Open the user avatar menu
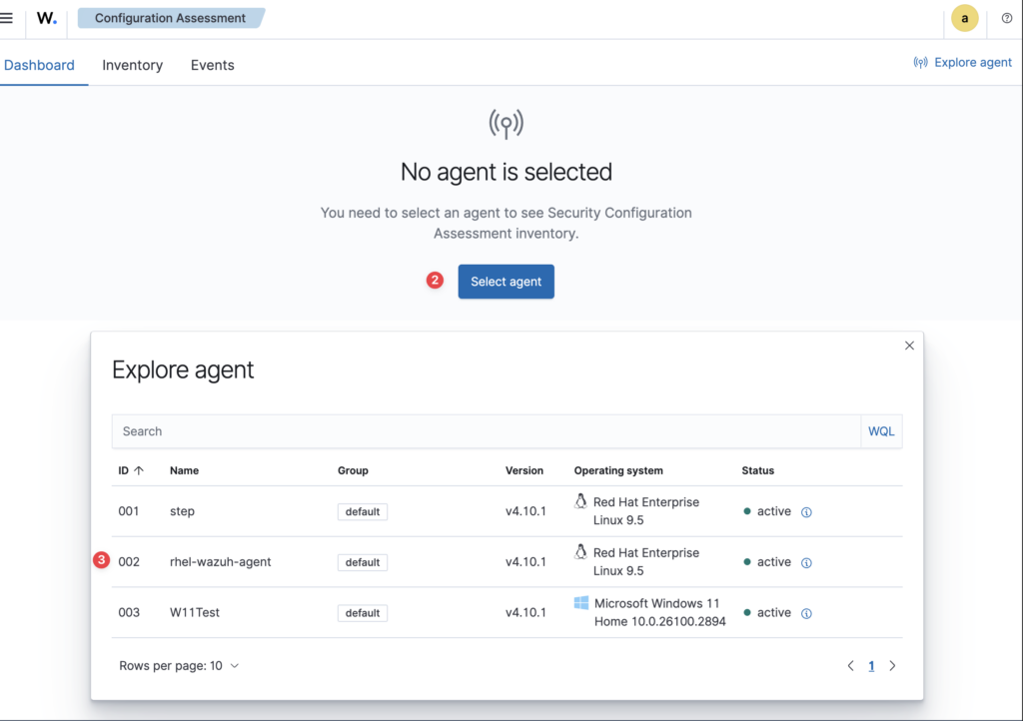The image size is (1023, 721). [x=964, y=18]
